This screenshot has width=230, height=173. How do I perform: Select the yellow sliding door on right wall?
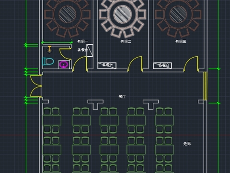[205, 86]
